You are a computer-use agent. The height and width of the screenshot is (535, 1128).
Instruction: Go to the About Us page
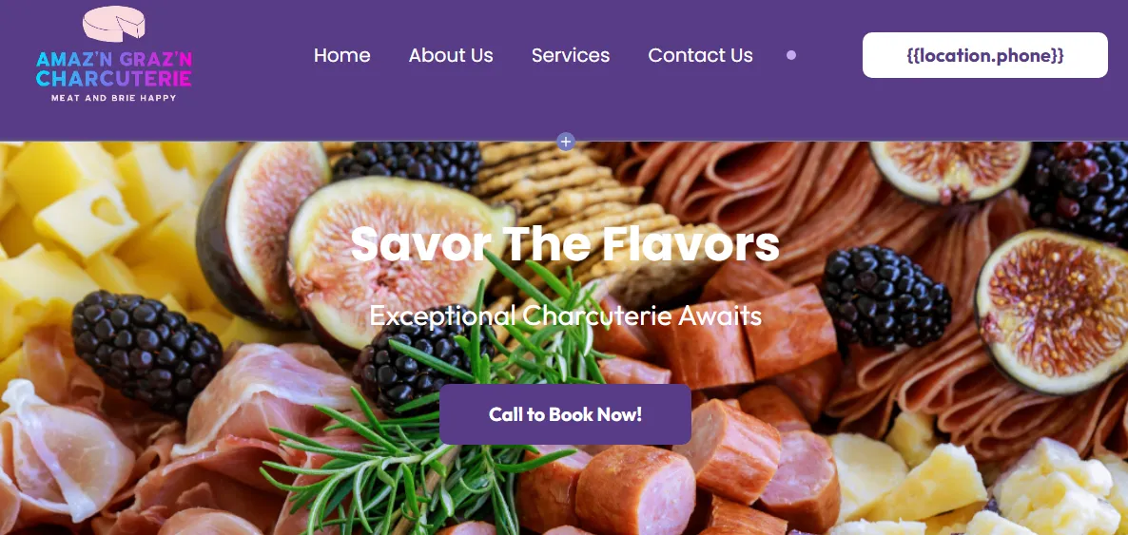(451, 55)
